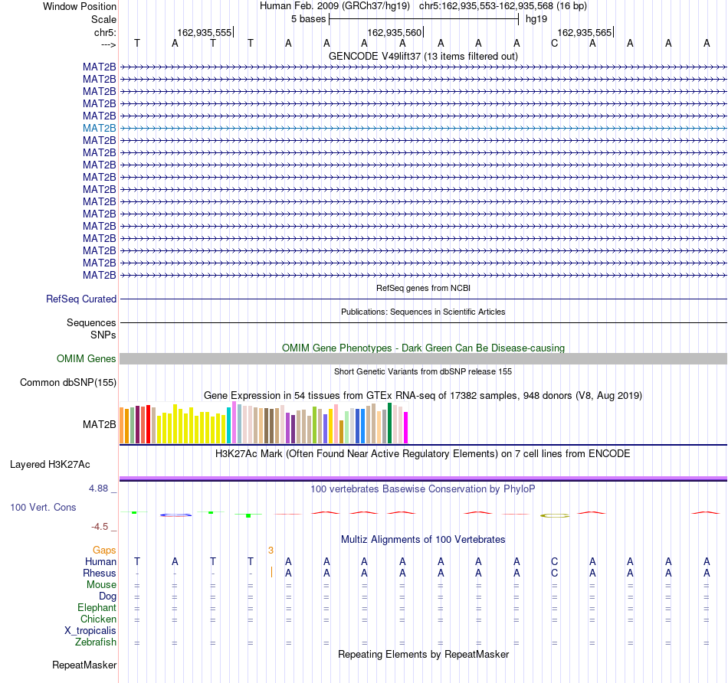Click the Zebrafish alignment species label

click(x=96, y=642)
